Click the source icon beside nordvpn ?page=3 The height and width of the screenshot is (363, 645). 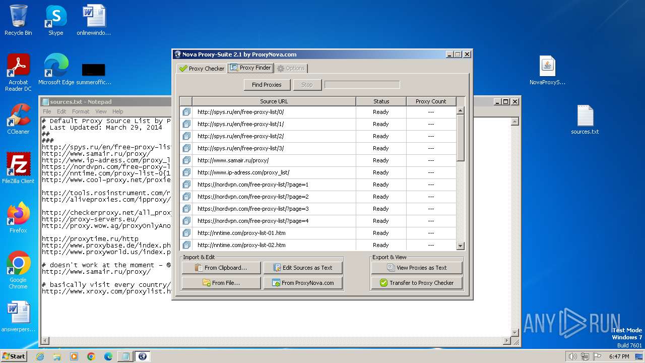pos(186,209)
